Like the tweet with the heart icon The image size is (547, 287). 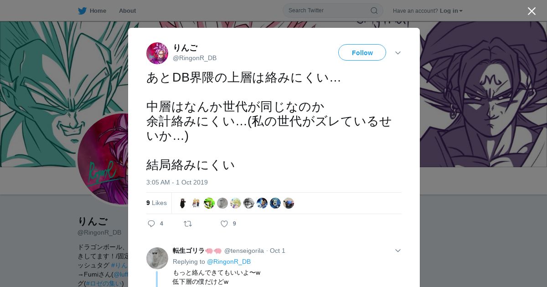pyautogui.click(x=224, y=224)
